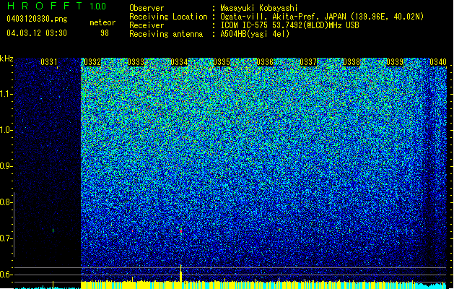Viewport: 454px width, 289px height.
Task: Click the 0335 time marker
Action: [222, 62]
